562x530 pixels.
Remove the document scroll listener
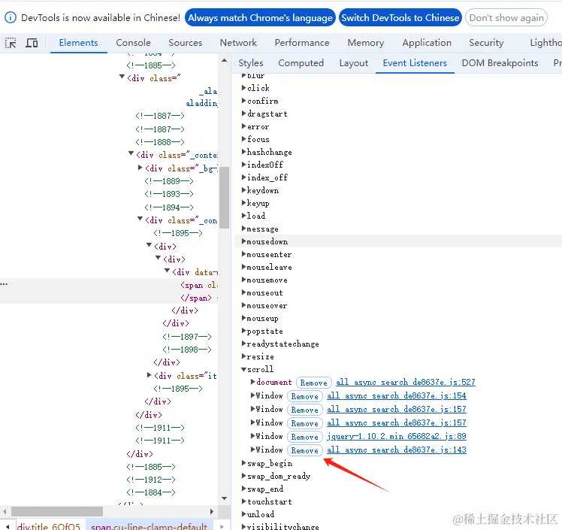pyautogui.click(x=313, y=383)
